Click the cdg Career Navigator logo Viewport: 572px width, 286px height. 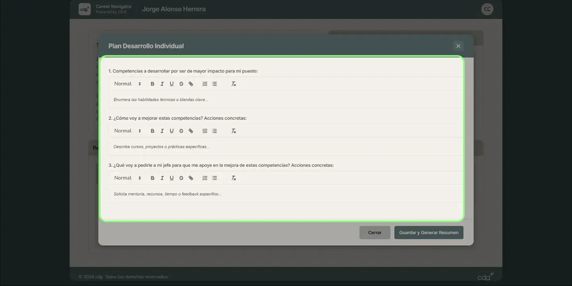(x=85, y=9)
